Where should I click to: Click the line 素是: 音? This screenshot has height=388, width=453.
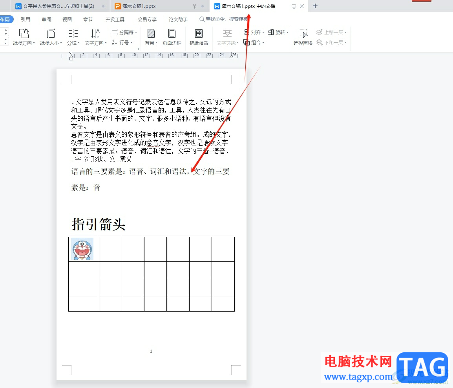[x=86, y=187]
